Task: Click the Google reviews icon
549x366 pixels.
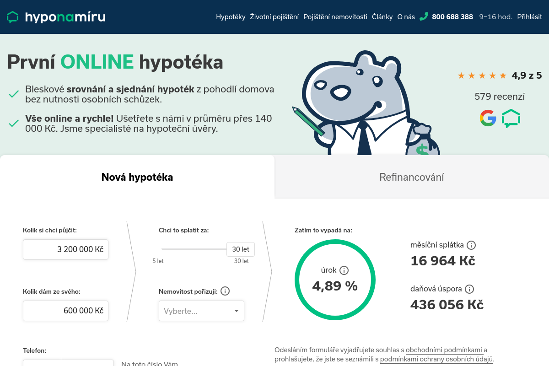Action: 488,118
